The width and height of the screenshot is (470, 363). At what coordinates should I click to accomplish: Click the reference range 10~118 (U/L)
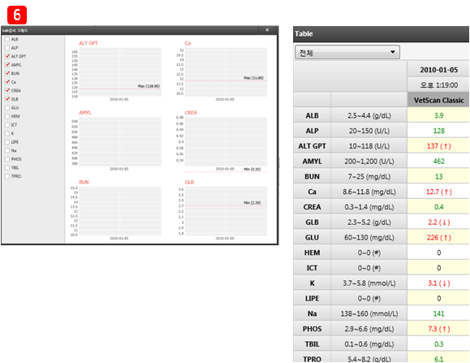[x=369, y=146]
